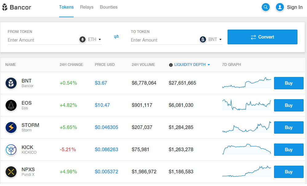Switch to the Bounties tab
This screenshot has height=186, width=307.
click(x=109, y=7)
